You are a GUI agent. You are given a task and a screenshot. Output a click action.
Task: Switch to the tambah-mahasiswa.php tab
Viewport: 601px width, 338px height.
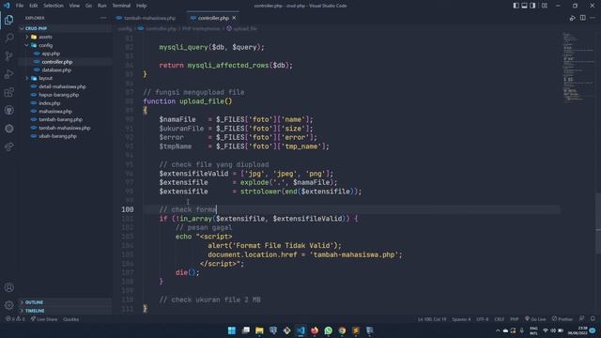point(146,18)
